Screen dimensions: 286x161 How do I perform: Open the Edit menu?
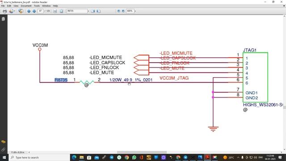pos(9,6)
